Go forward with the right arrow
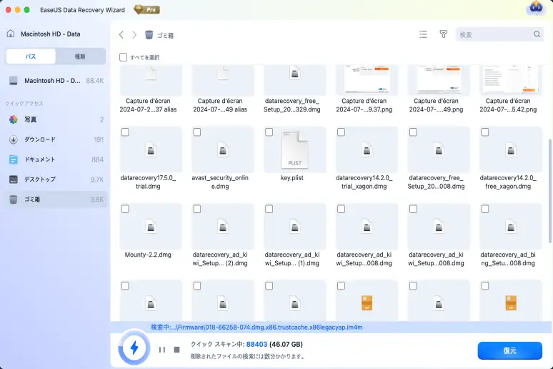The width and height of the screenshot is (553, 369). [134, 34]
